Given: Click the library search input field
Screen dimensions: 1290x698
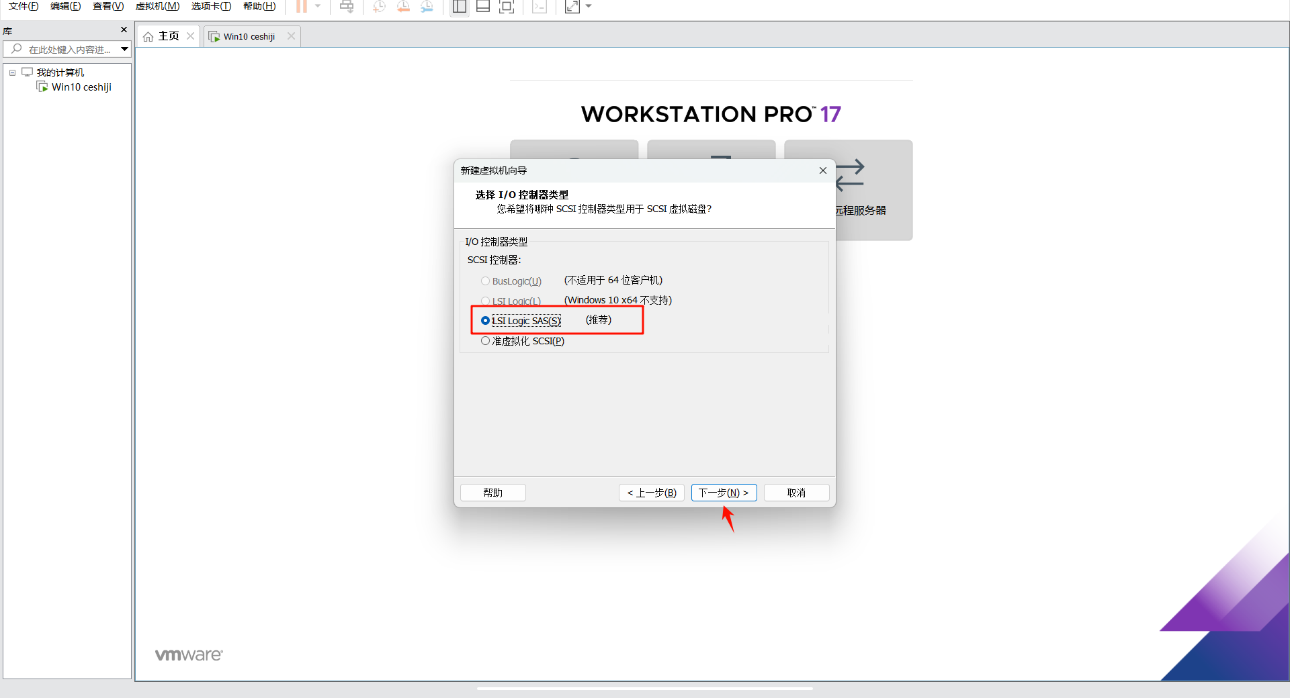Looking at the screenshot, I should coord(69,49).
